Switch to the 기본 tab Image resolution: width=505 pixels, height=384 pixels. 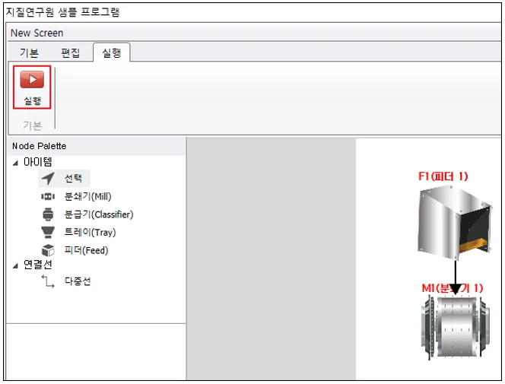tap(30, 52)
